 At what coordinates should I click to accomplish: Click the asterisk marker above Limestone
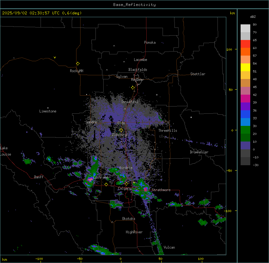(48, 108)
